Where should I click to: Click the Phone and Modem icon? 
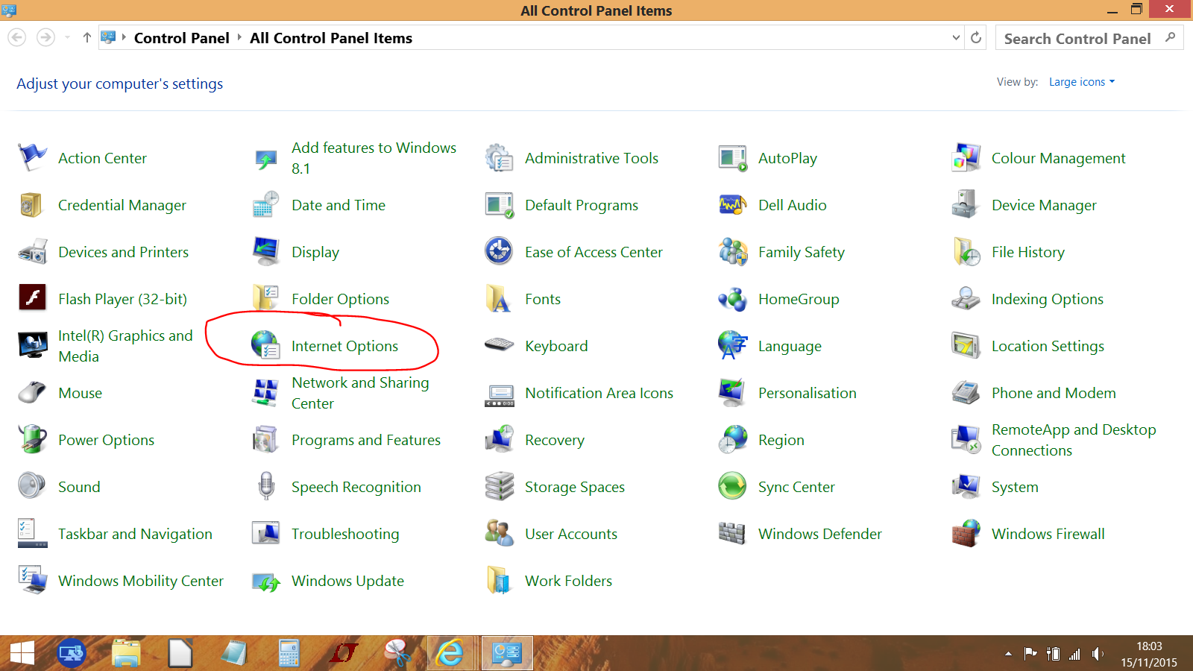pyautogui.click(x=966, y=393)
